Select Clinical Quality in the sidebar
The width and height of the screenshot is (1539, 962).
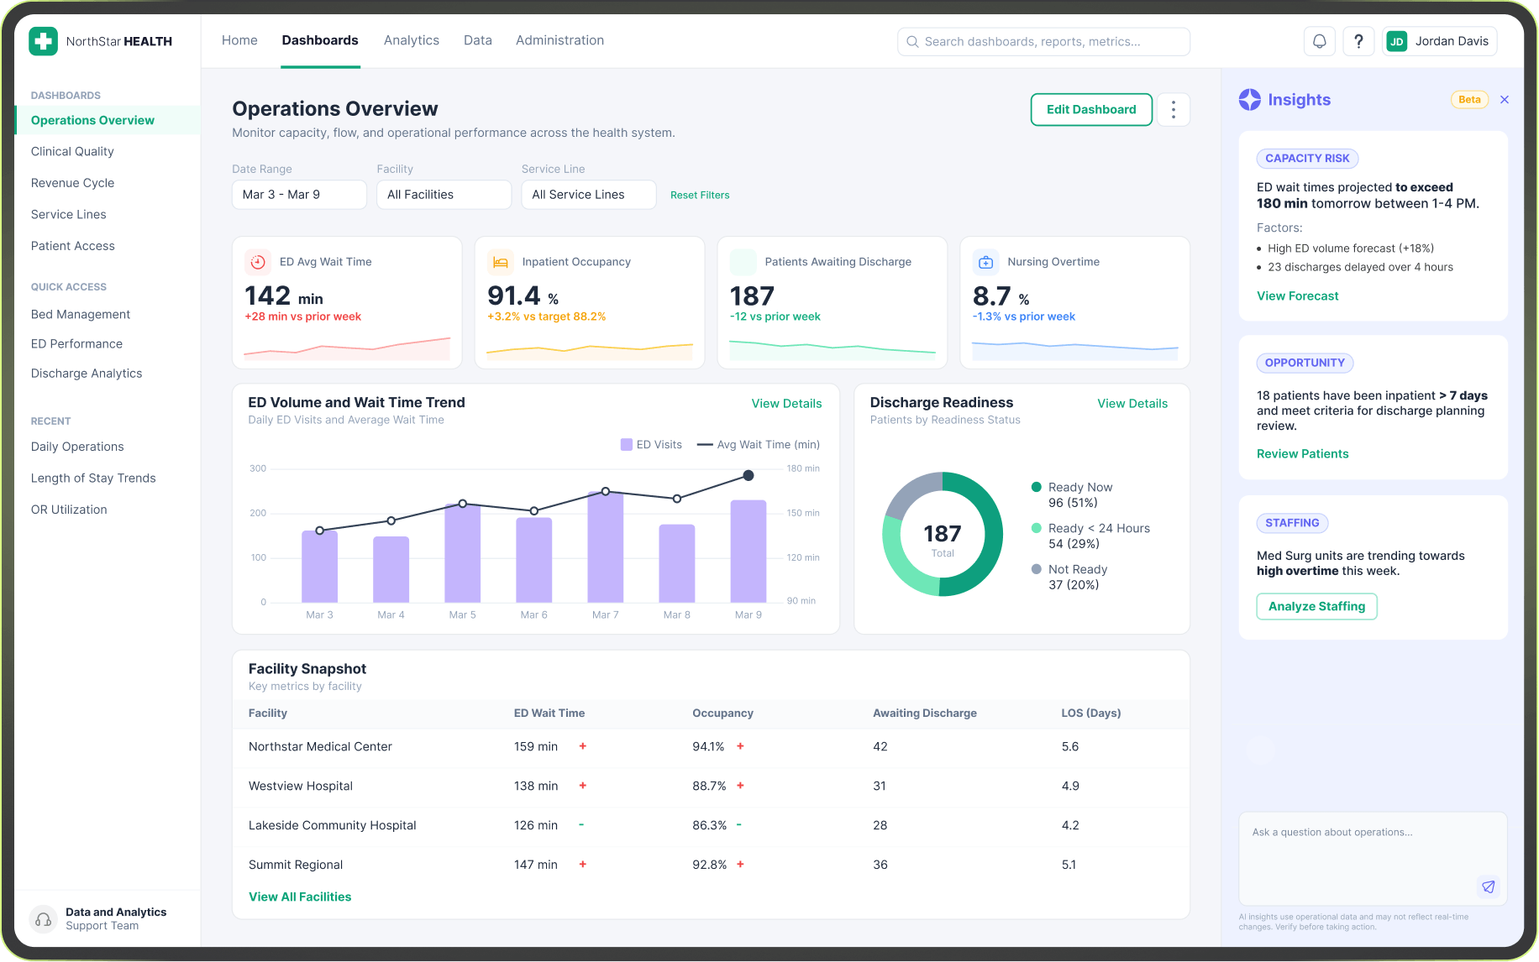pos(72,152)
